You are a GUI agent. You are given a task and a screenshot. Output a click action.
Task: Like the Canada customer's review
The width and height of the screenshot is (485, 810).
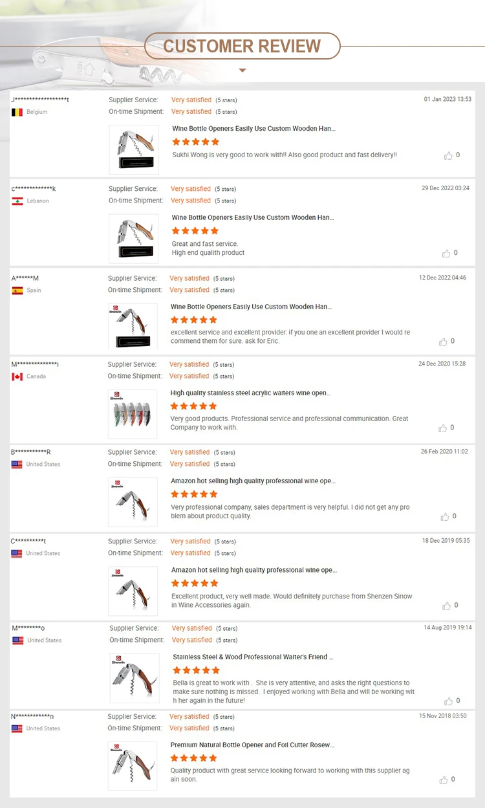[x=443, y=428]
